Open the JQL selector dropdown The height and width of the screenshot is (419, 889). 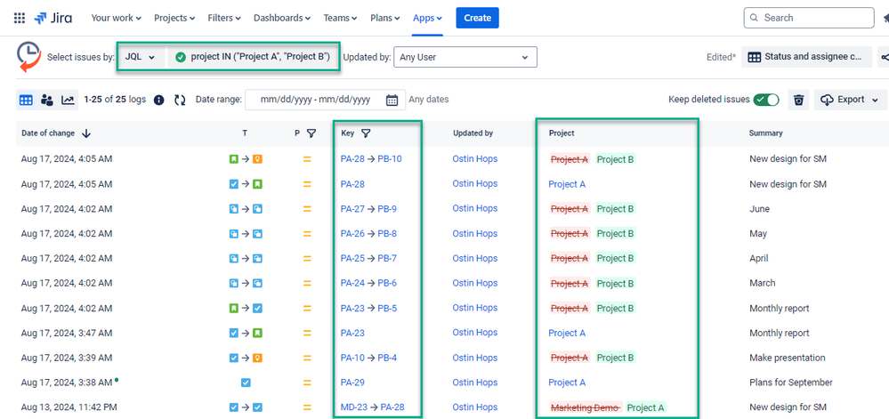click(141, 57)
